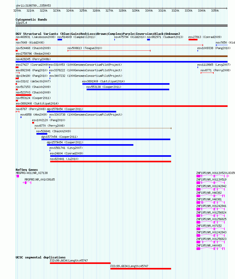
Task: Open the esv3310053 1000Genomes variant label
Action: pos(86,65)
